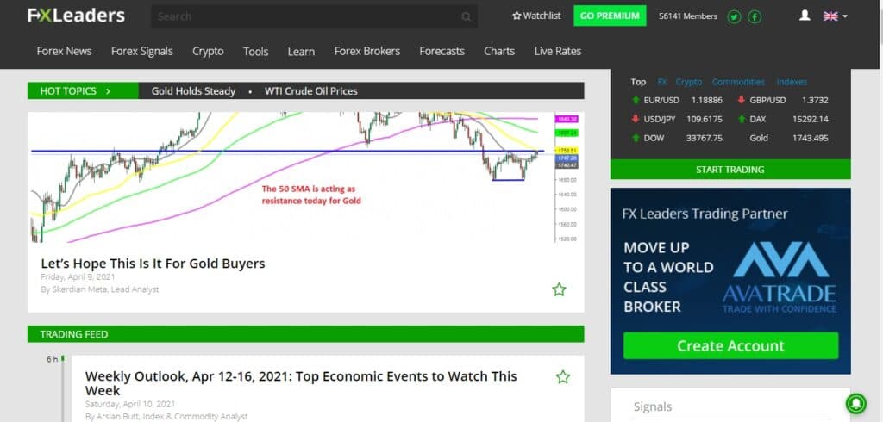
Task: Open the Forex Signals menu
Action: (142, 51)
